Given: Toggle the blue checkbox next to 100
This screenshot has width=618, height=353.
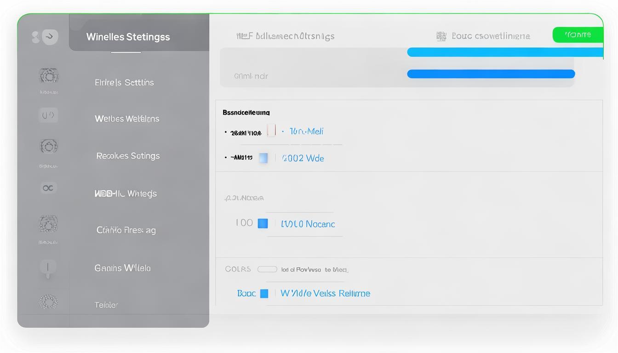Looking at the screenshot, I should 263,223.
